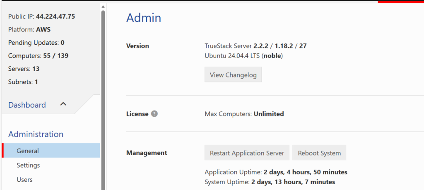
Task: Open the View Changelog button
Action: 233,75
